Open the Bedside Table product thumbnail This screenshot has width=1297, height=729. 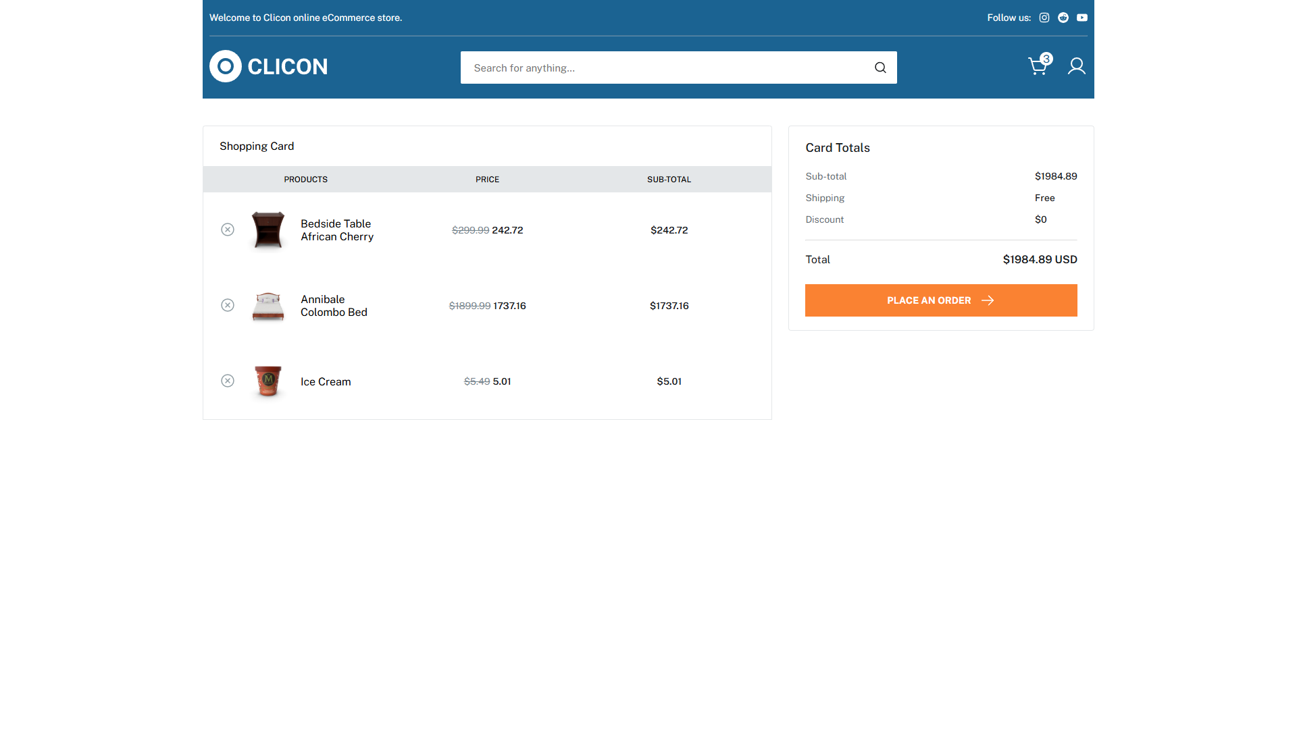[x=268, y=230]
